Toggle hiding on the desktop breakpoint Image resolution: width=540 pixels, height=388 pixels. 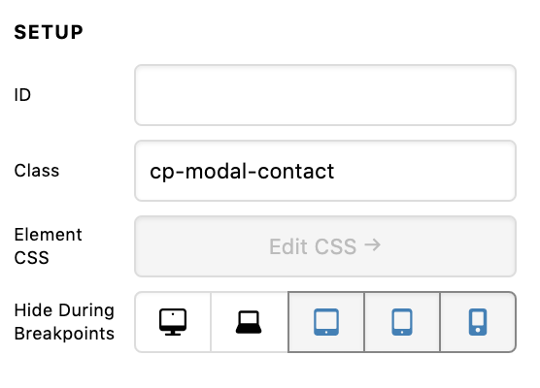pyautogui.click(x=173, y=322)
